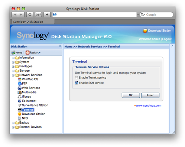This screenshot has height=147, width=185.
Task: Click the Download Station tree icon
Action: (20, 114)
